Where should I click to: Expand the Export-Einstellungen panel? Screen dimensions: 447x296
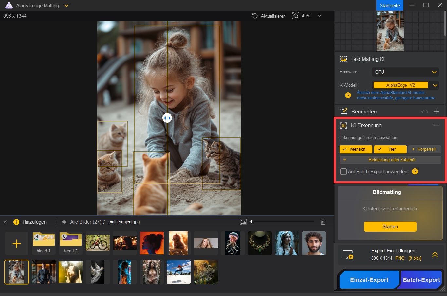pyautogui.click(x=435, y=255)
